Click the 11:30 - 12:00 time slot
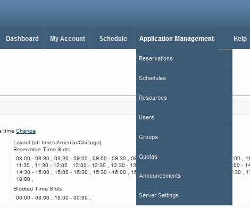 point(51,166)
